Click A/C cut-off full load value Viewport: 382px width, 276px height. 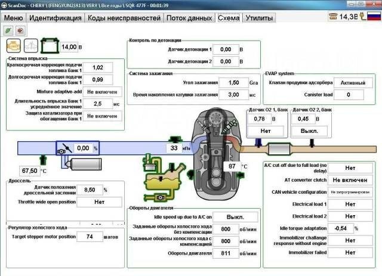(x=350, y=168)
